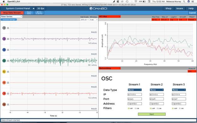
Task: Expand the System Control Panel
Action: 18,9
